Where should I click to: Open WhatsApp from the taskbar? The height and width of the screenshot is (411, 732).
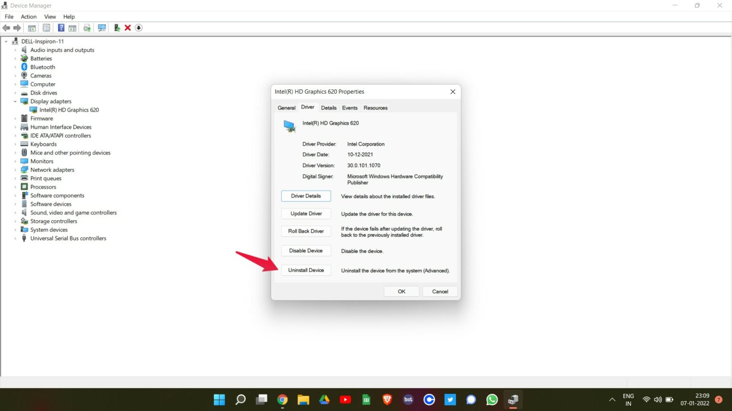(x=492, y=400)
